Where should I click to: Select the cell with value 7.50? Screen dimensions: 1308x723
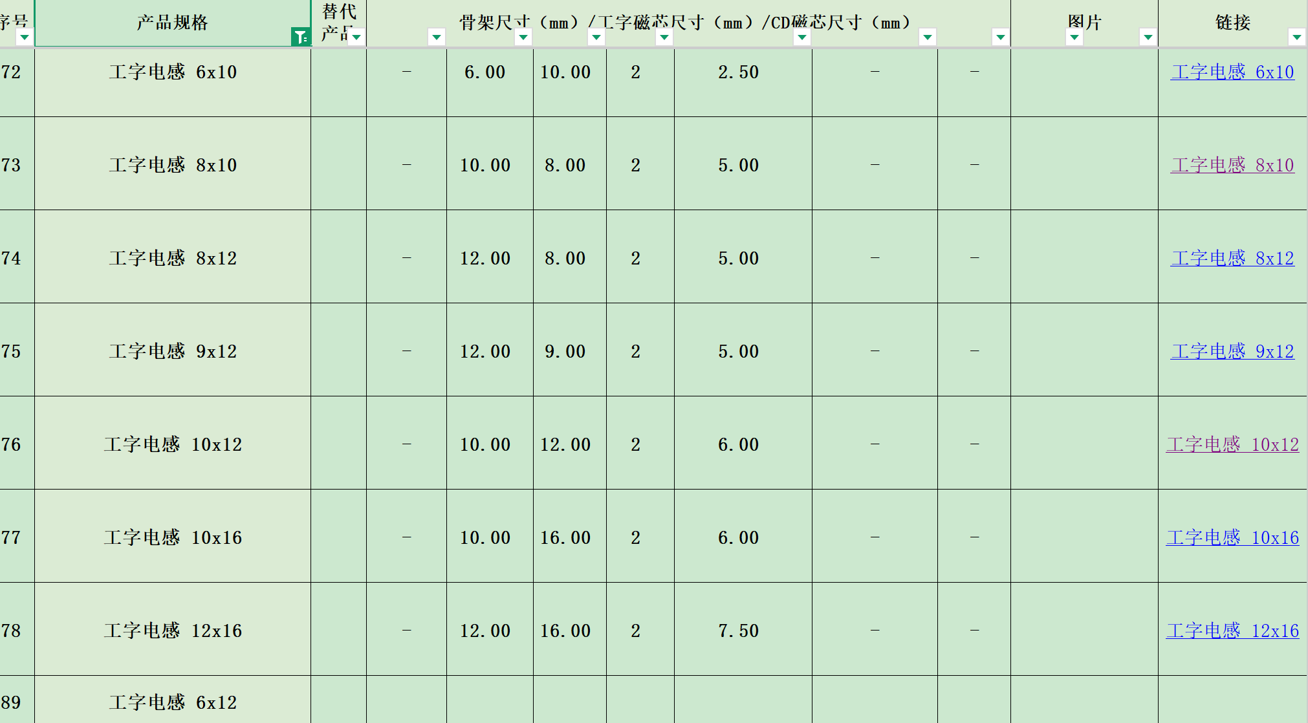[743, 631]
